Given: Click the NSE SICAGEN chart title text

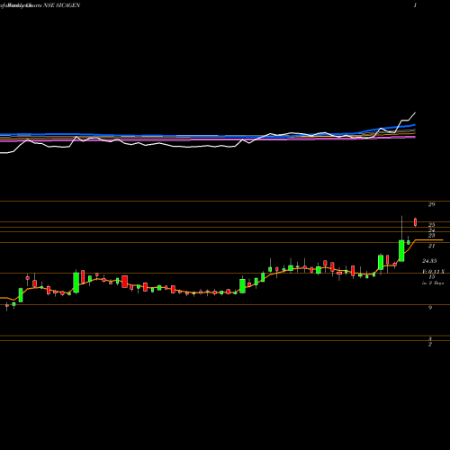Looking at the screenshot, I should [61, 5].
